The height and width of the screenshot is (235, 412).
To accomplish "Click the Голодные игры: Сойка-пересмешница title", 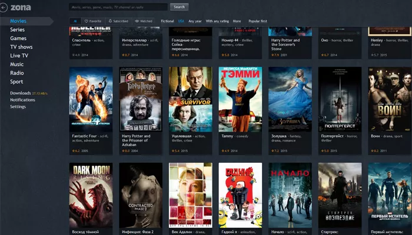I will pos(186,45).
